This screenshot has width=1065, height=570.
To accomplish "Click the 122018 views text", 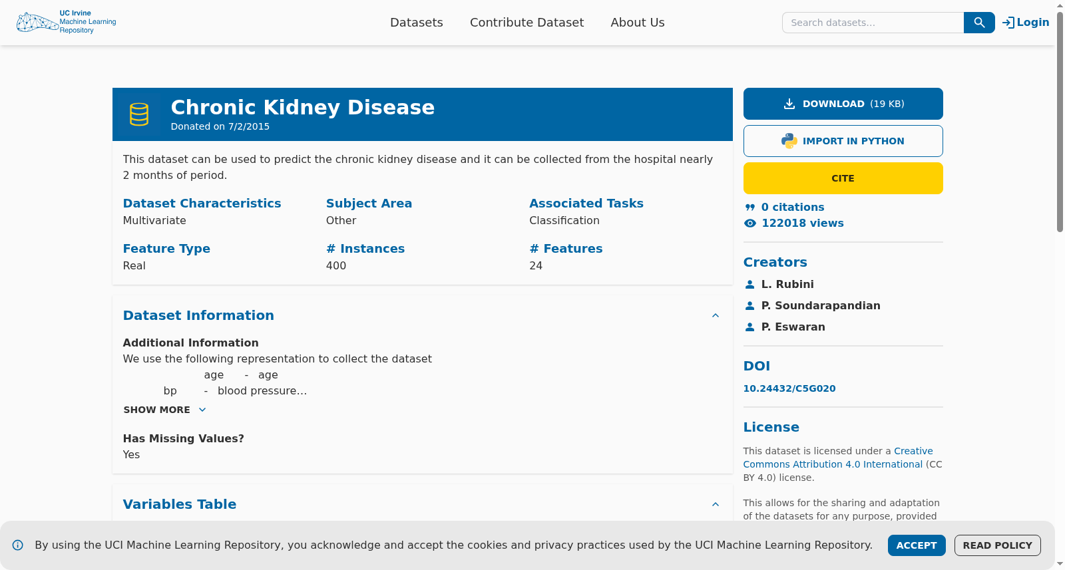I will pyautogui.click(x=803, y=223).
